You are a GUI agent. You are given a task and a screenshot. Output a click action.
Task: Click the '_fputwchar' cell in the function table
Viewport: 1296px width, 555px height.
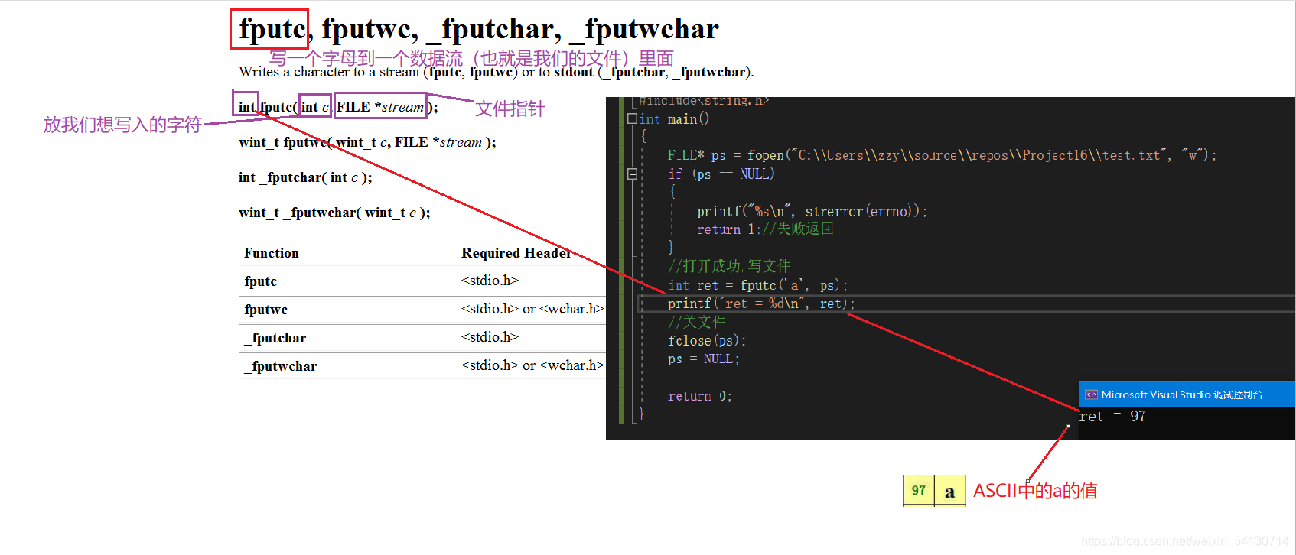click(281, 366)
